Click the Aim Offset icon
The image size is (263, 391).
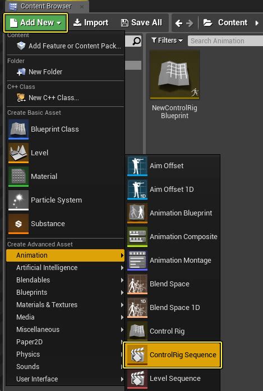coord(137,166)
